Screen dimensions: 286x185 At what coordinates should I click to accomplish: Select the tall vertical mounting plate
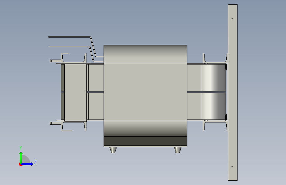coord(233,92)
